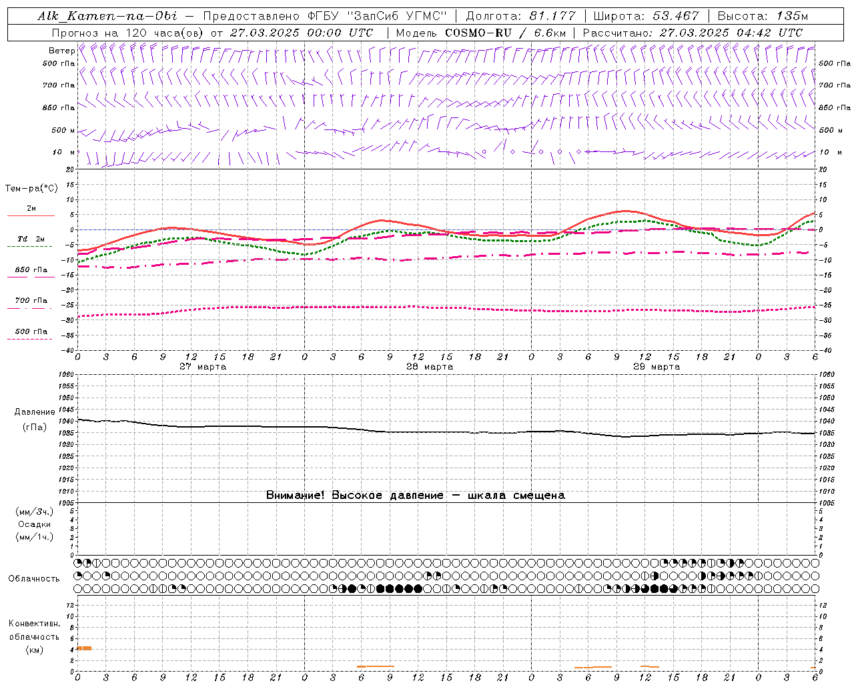Click the 1005 value on the right pressure axis
This screenshot has width=854, height=683.
[827, 503]
